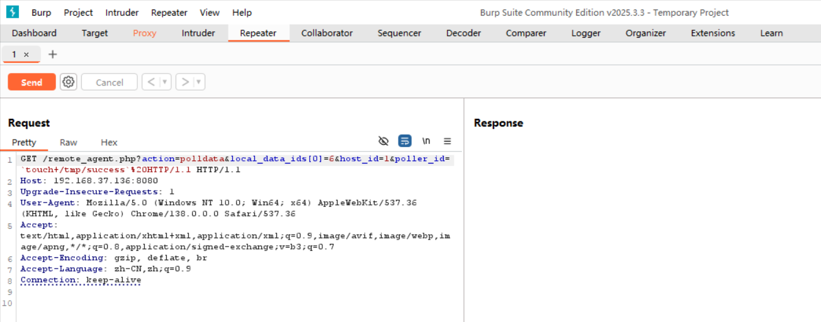Close Repeater tab 1

click(x=26, y=55)
